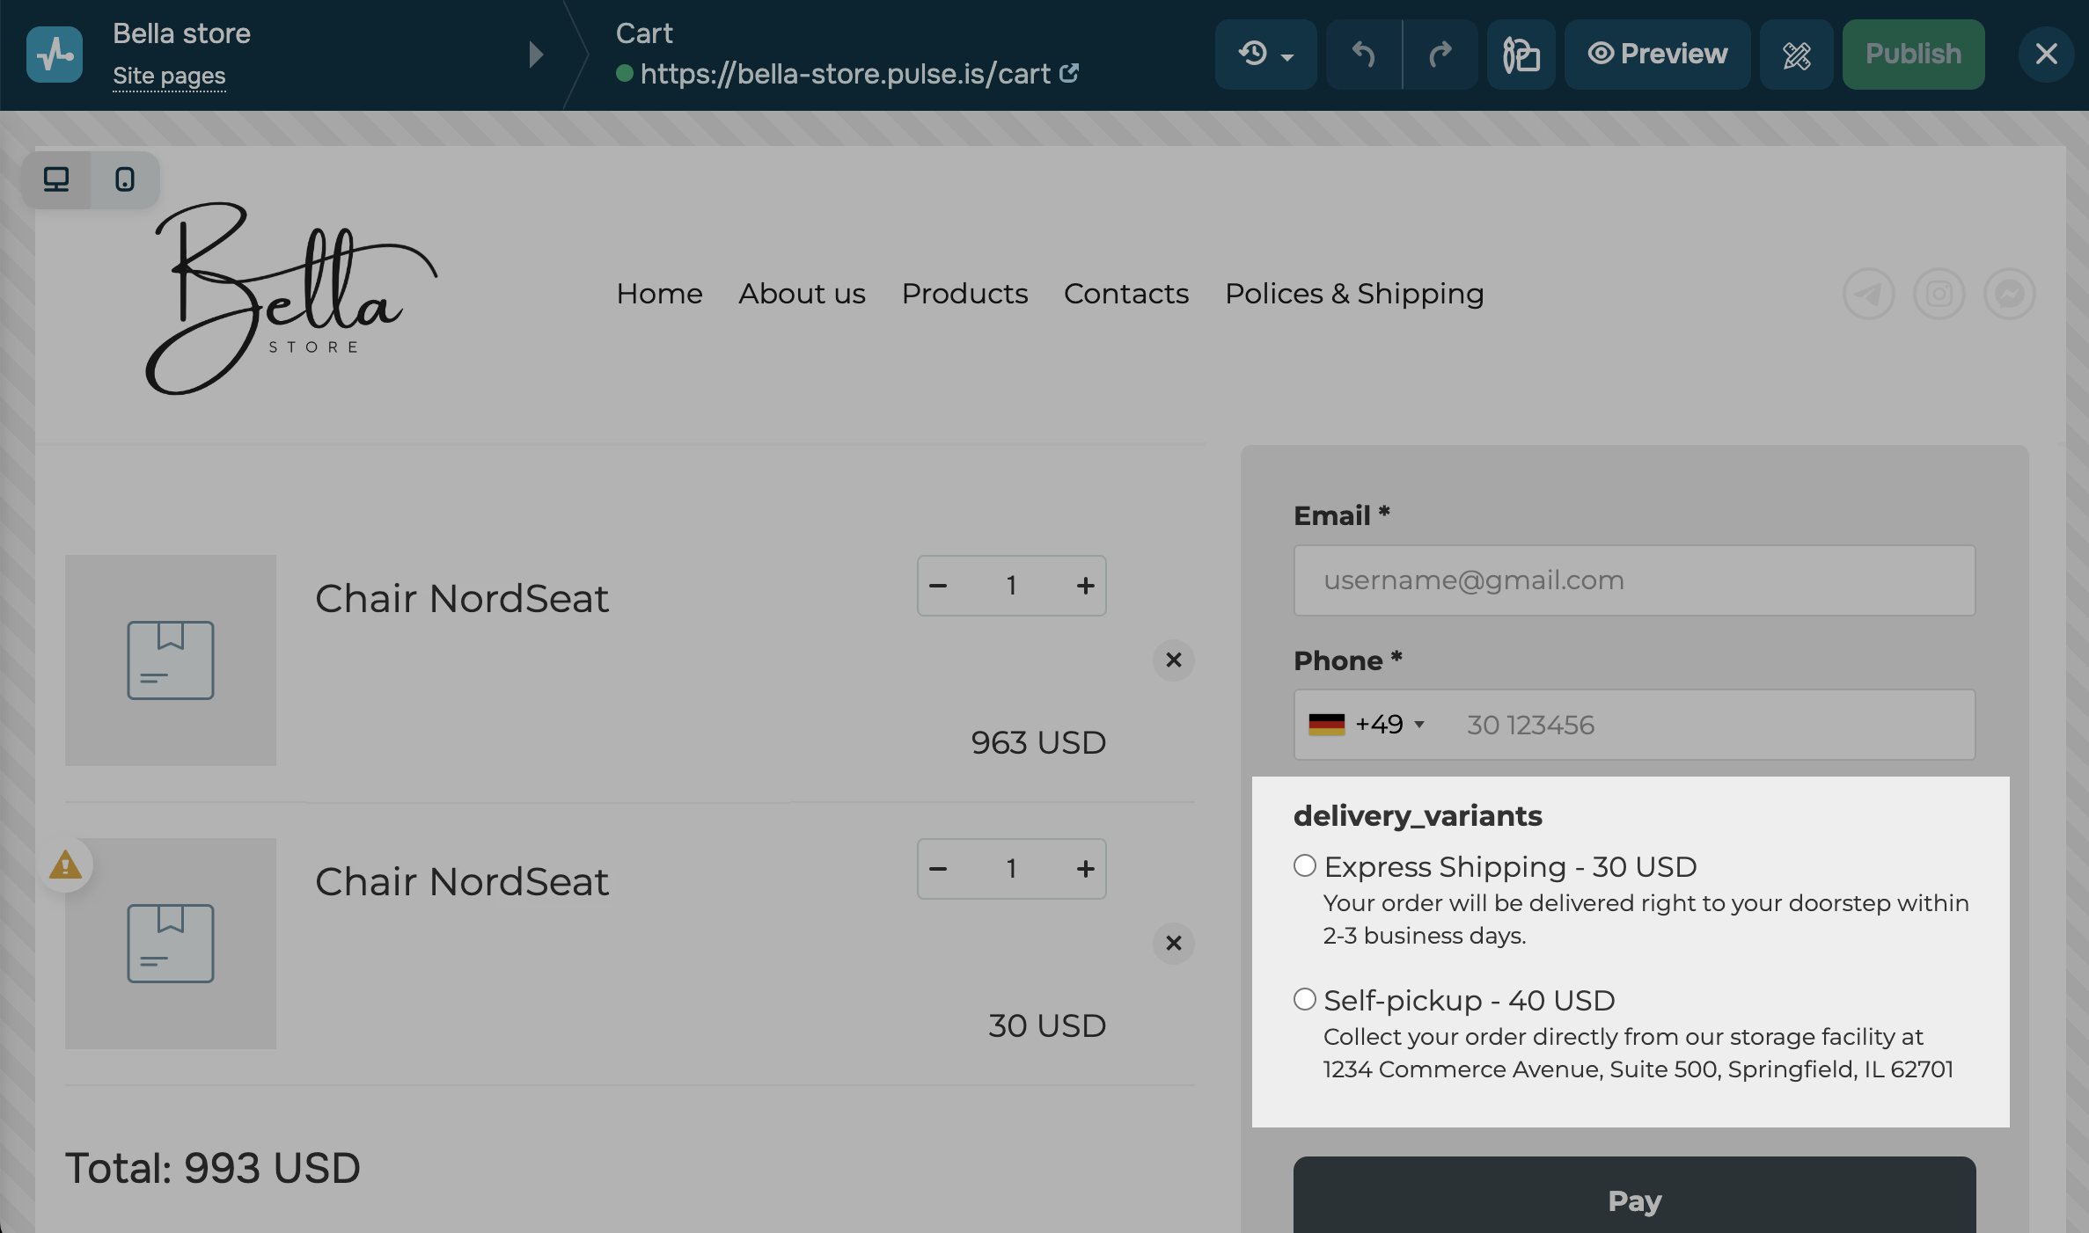Switch to mobile view icon
2089x1233 pixels.
click(x=125, y=179)
